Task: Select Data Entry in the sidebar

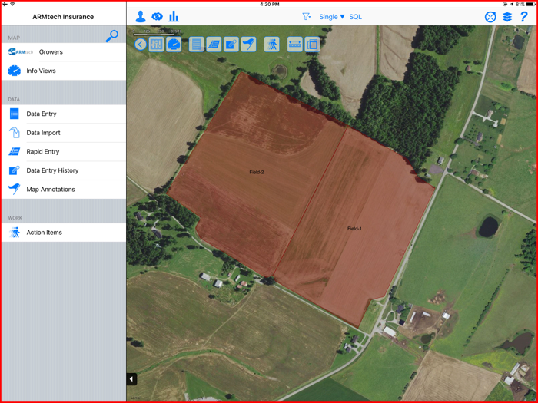Action: pos(64,114)
